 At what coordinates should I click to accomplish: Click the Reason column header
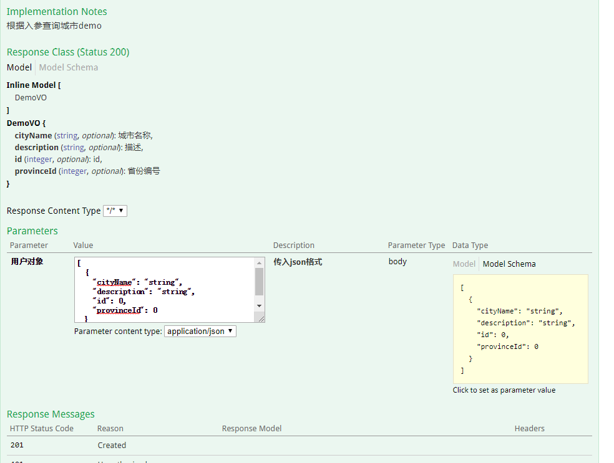pyautogui.click(x=110, y=429)
